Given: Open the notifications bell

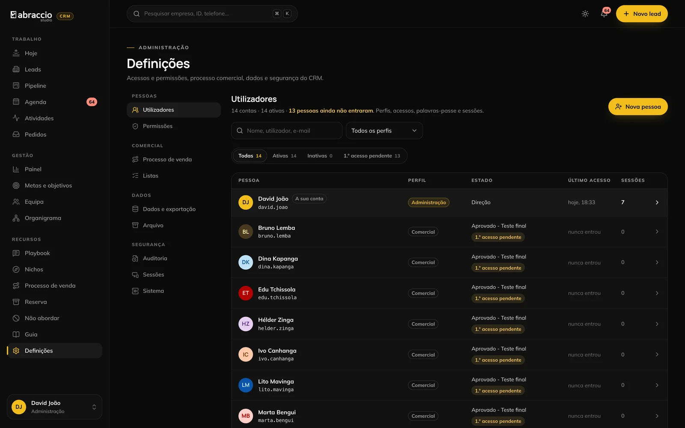Looking at the screenshot, I should tap(604, 14).
